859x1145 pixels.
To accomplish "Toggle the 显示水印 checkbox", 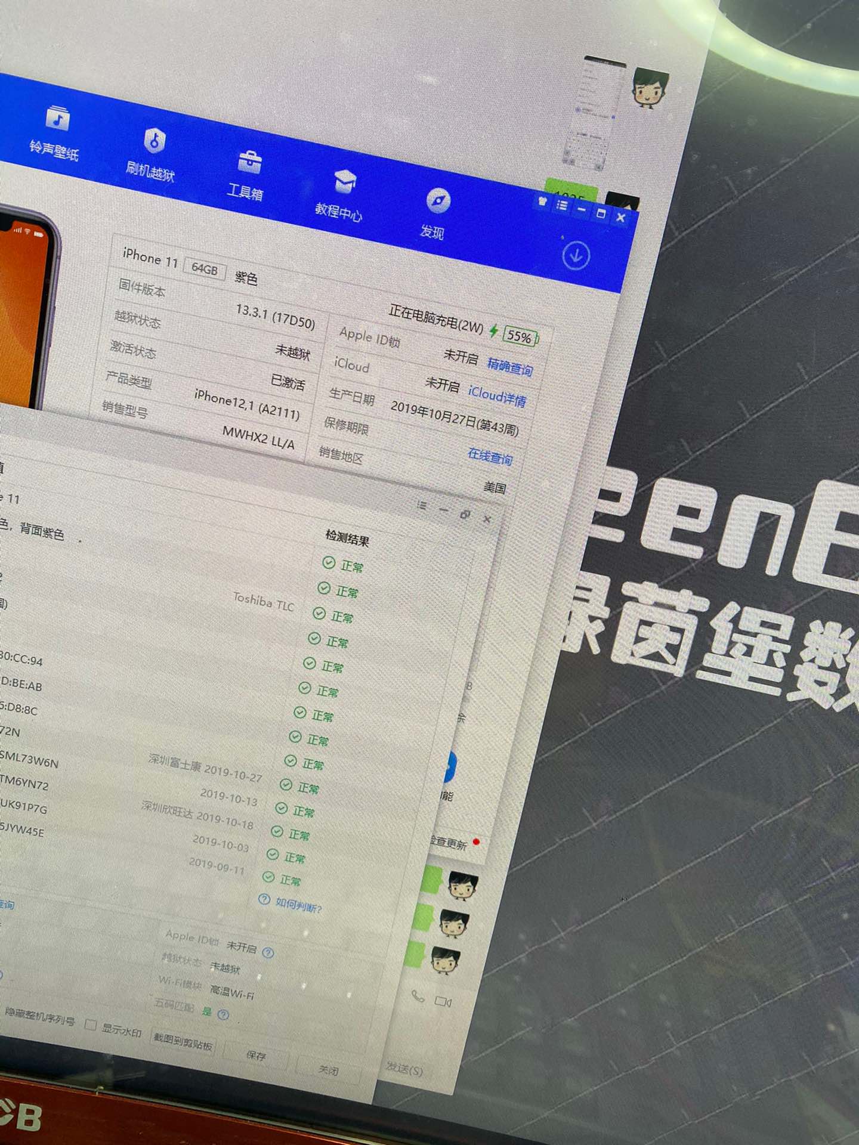I will [x=91, y=1025].
